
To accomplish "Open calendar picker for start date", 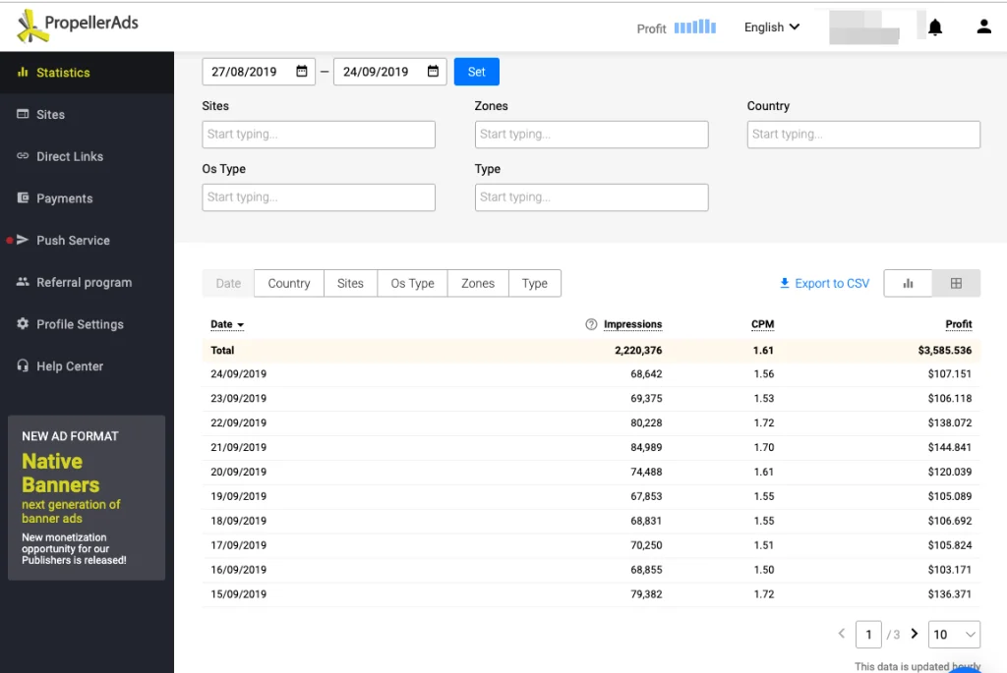I will [302, 72].
